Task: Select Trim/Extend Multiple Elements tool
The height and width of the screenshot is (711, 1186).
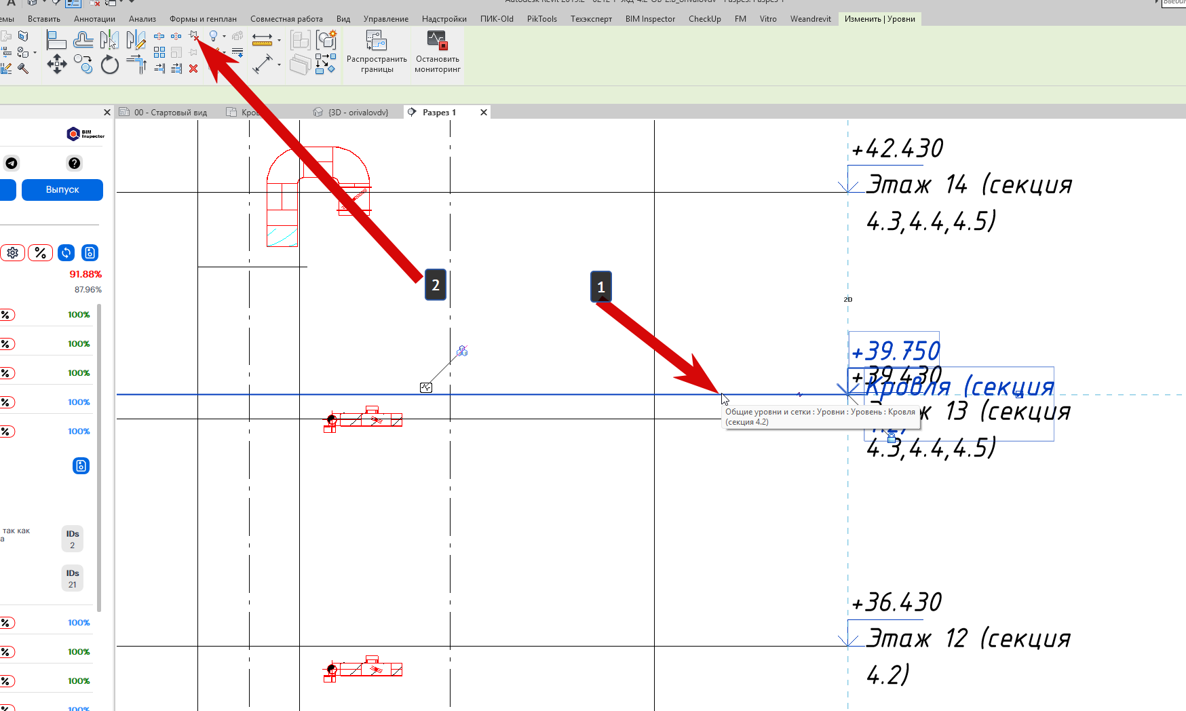Action: (x=176, y=68)
